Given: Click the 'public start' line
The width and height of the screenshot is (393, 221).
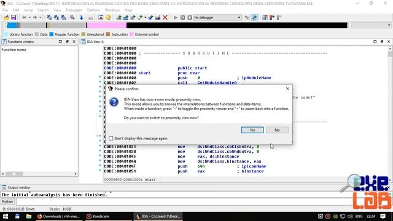Looking at the screenshot, I should [x=192, y=68].
